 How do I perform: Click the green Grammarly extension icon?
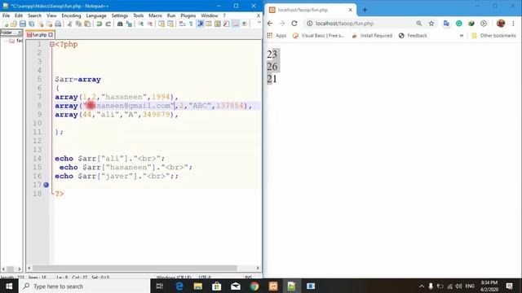coord(459,24)
